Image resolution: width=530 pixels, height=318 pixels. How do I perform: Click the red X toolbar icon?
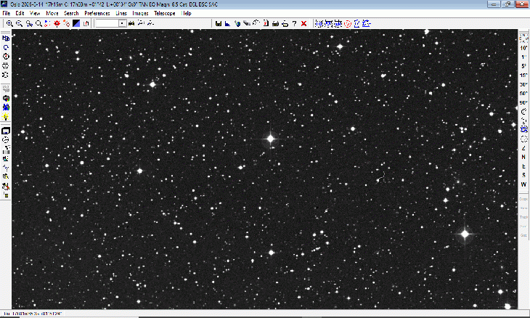coord(304,23)
